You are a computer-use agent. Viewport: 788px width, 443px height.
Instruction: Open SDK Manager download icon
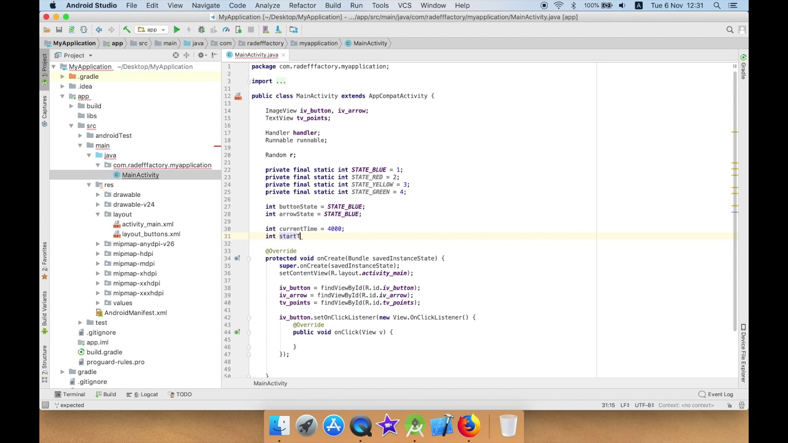pos(278,30)
